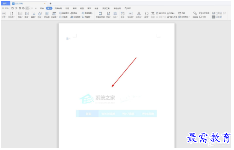Click the Redo arrow icon
Viewport: 234px width, 150px height.
[x=32, y=8]
